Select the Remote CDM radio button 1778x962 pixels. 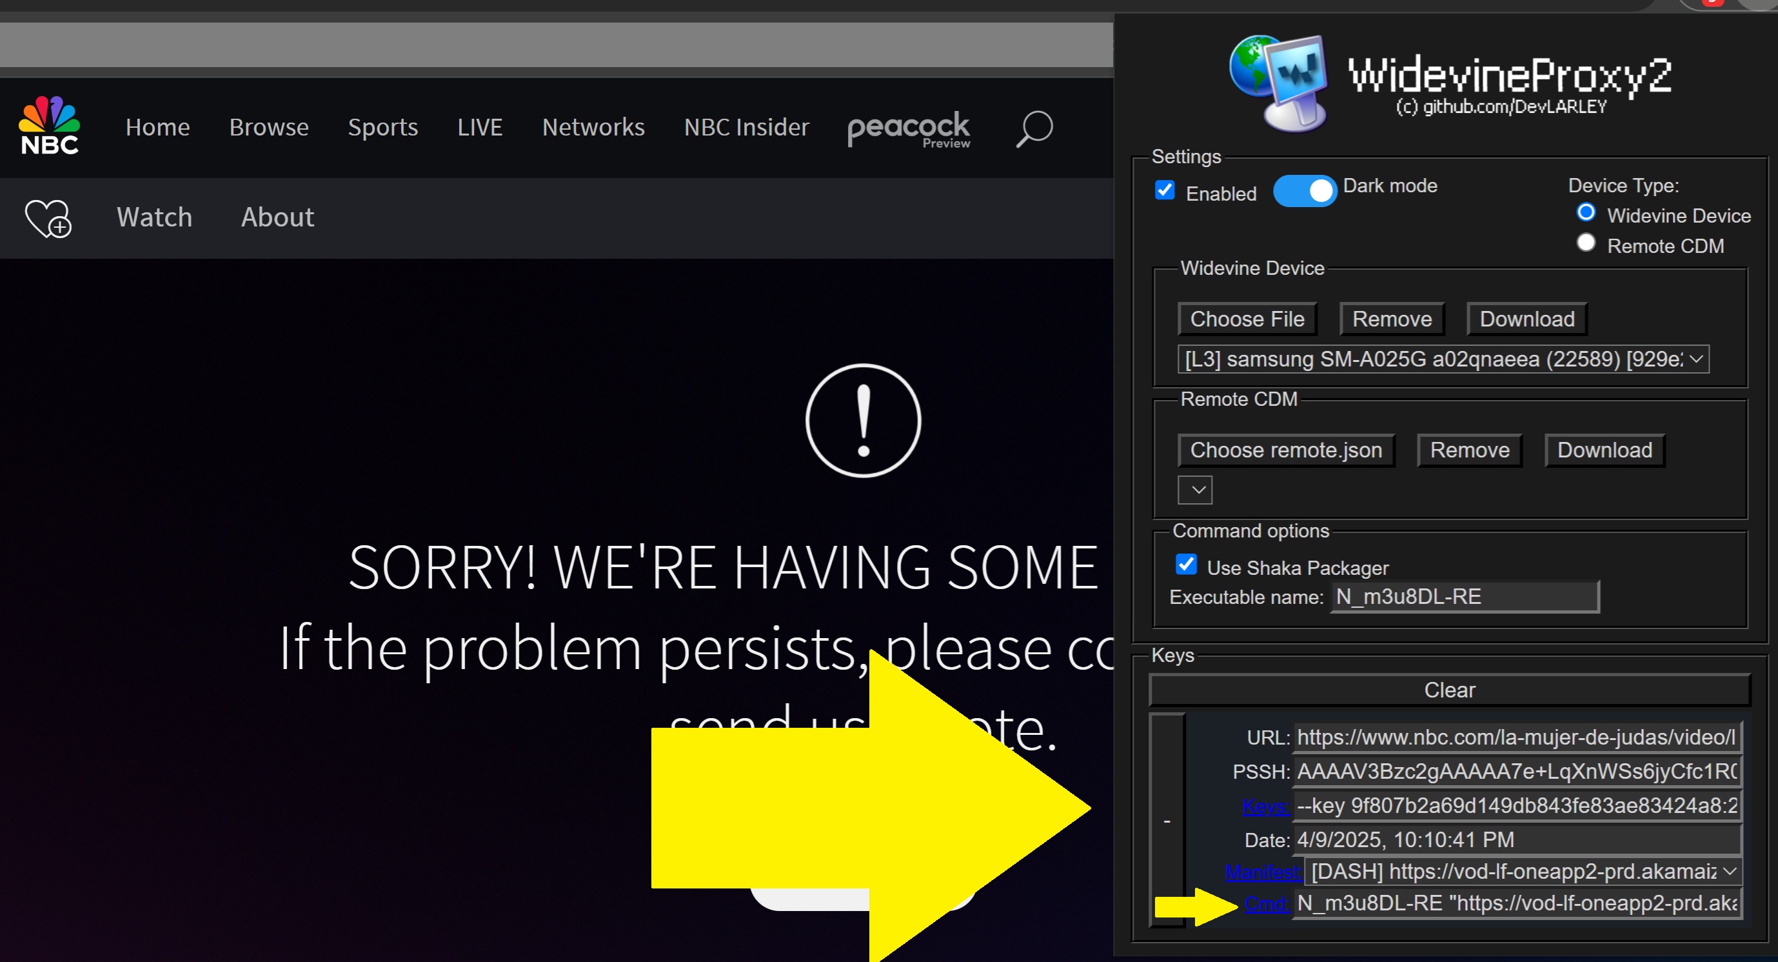coord(1585,243)
